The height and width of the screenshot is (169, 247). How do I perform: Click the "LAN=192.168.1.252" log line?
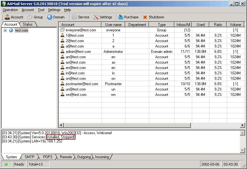[x=32, y=141]
